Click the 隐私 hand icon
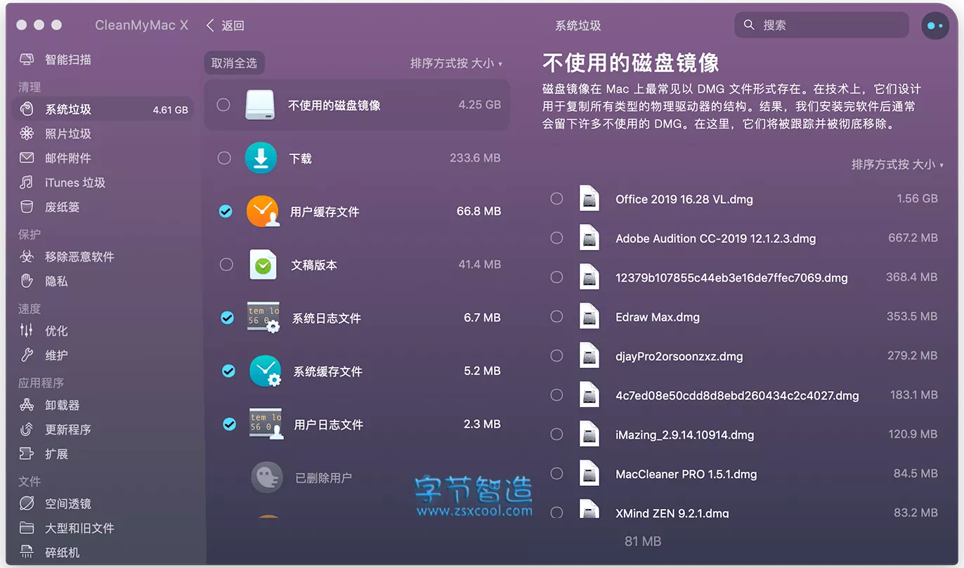This screenshot has height=568, width=964. (x=27, y=281)
